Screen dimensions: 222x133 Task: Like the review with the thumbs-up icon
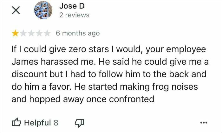pyautogui.click(x=16, y=122)
